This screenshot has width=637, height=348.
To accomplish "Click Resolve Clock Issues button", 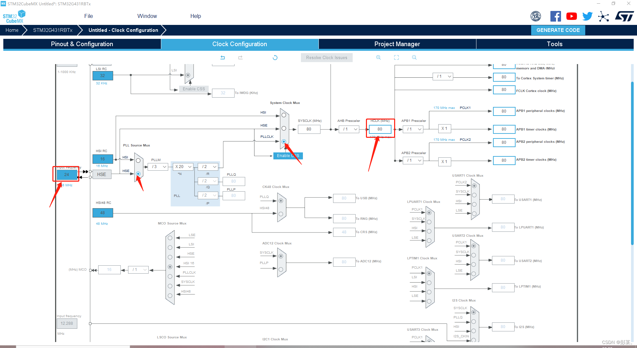I will tap(327, 58).
